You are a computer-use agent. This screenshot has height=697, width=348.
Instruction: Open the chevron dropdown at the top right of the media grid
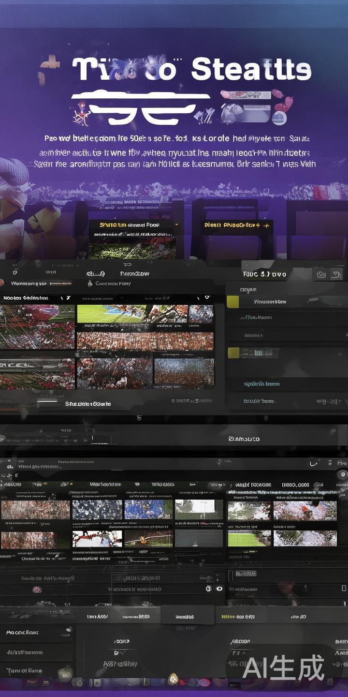pyautogui.click(x=207, y=297)
